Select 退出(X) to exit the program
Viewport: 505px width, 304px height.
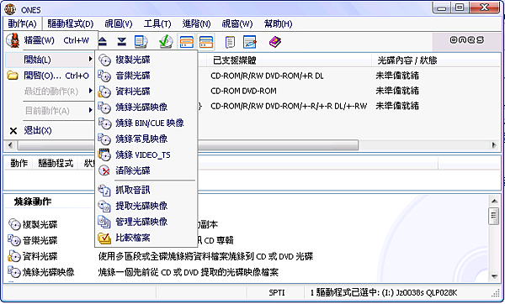50,130
